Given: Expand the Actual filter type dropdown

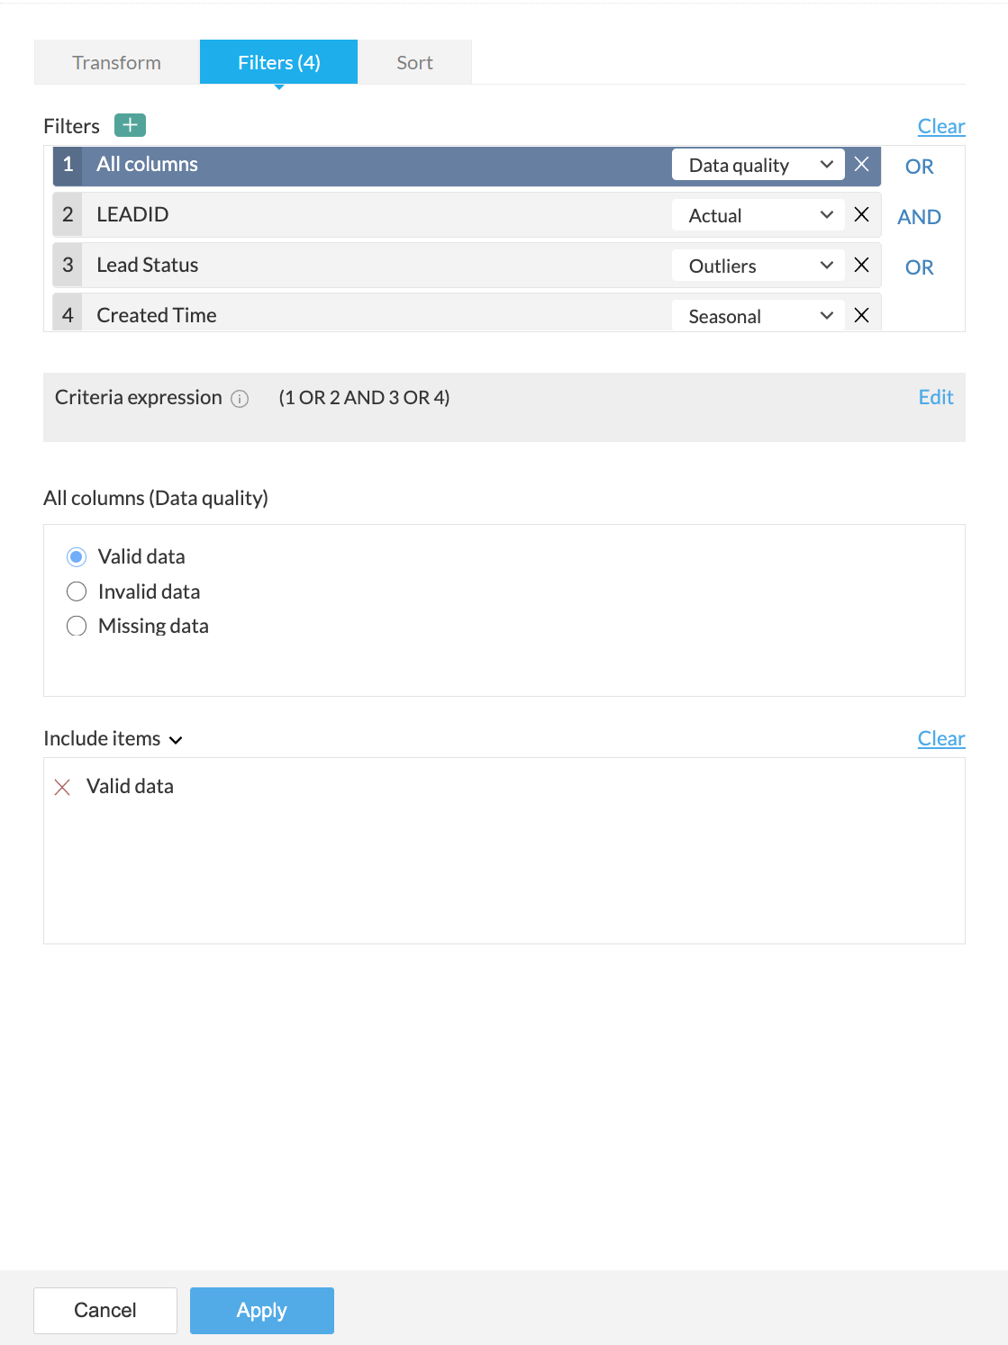Looking at the screenshot, I should coord(758,215).
